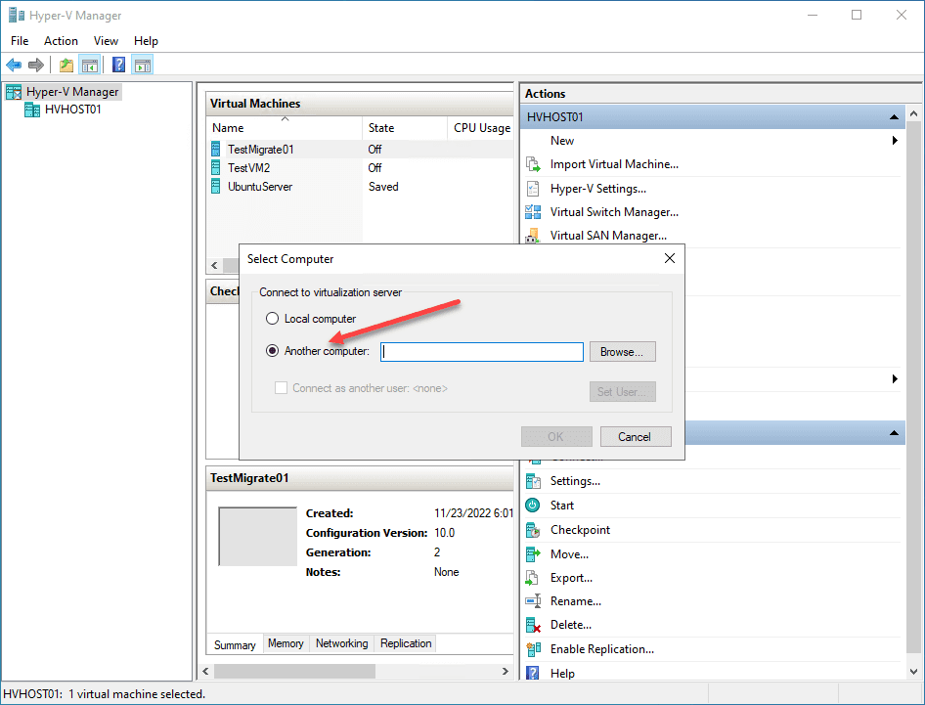Screen dimensions: 925x705
Task: Switch to the Memory tab
Action: coord(286,643)
